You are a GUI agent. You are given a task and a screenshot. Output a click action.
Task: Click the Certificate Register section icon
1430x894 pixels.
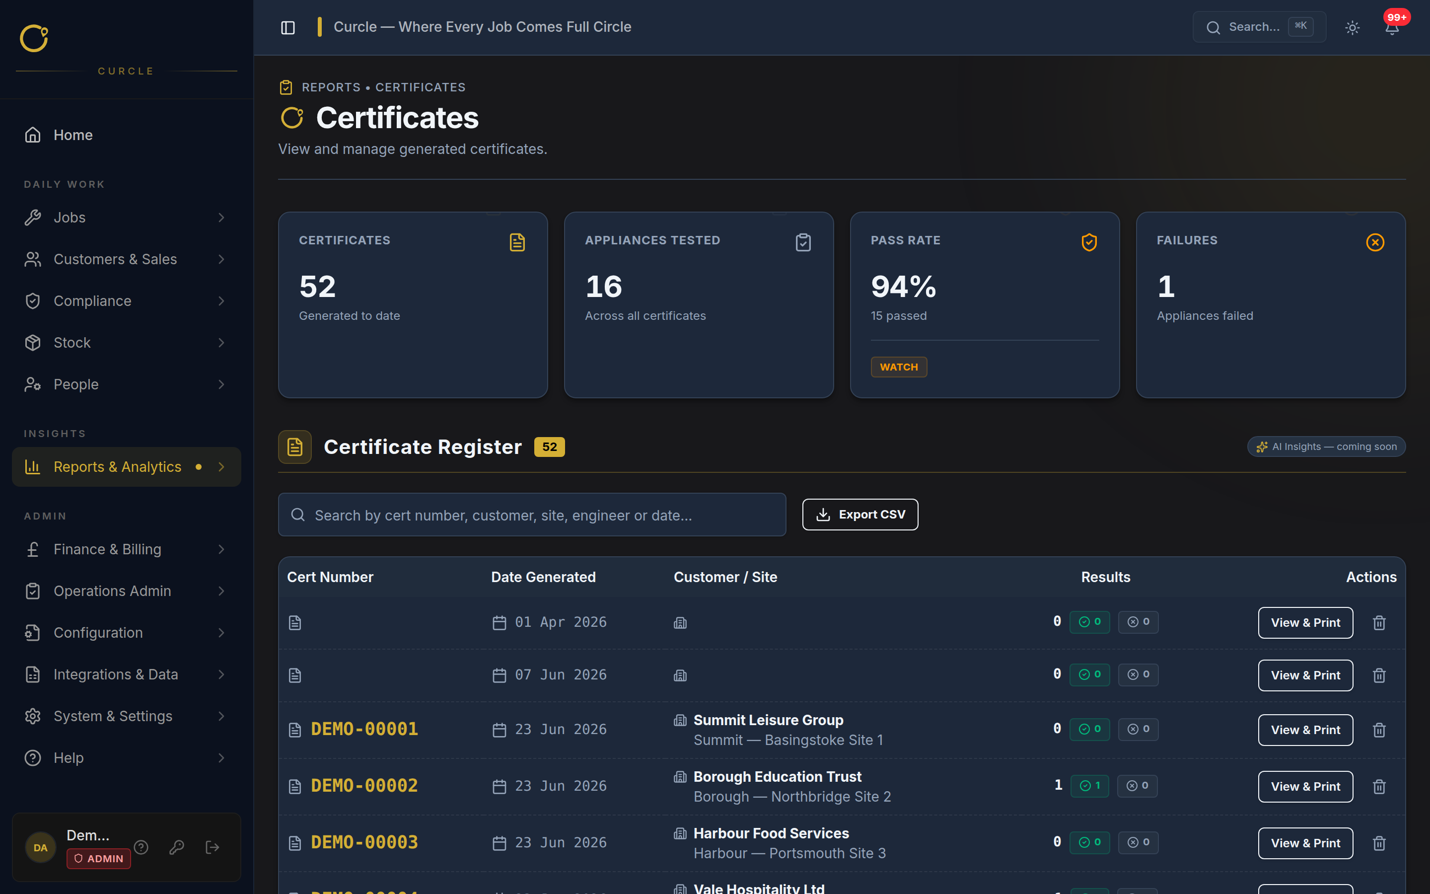point(295,447)
